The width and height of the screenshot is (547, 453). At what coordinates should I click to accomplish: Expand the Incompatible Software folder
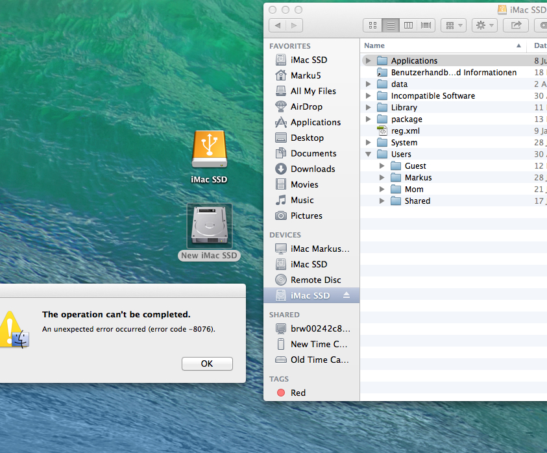click(368, 95)
